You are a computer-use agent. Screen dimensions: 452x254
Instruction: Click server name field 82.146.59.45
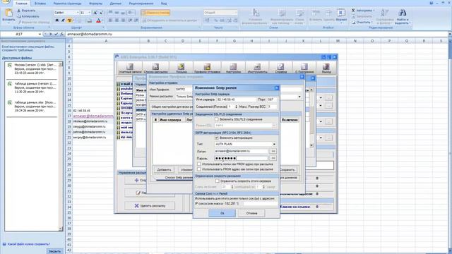(x=236, y=99)
